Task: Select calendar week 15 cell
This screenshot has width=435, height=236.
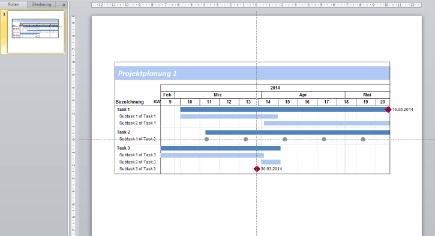Action: (288, 102)
